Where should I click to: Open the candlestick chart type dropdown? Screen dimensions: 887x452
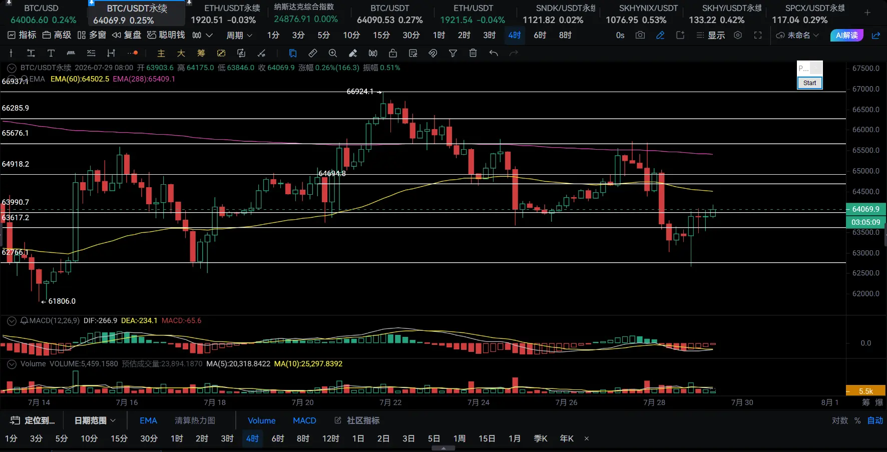202,35
